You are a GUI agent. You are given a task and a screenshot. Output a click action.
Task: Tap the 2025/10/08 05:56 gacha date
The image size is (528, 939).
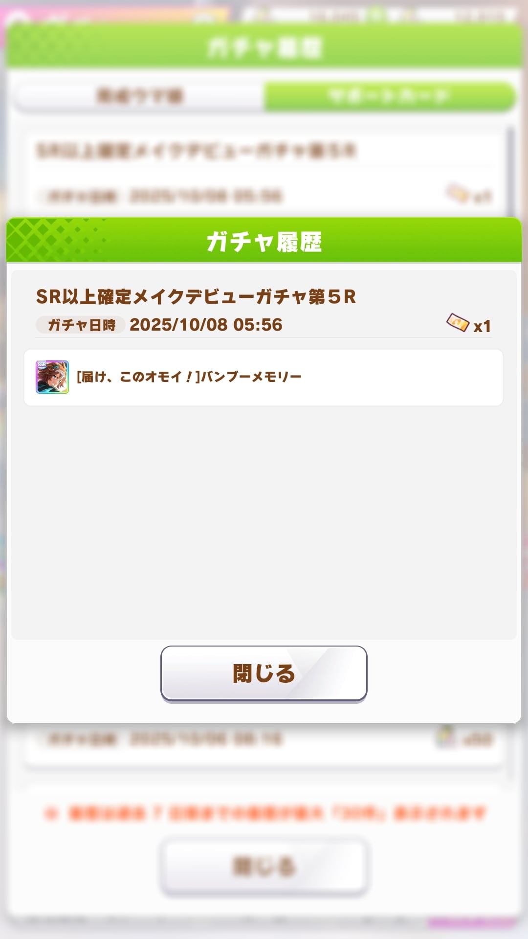point(206,325)
